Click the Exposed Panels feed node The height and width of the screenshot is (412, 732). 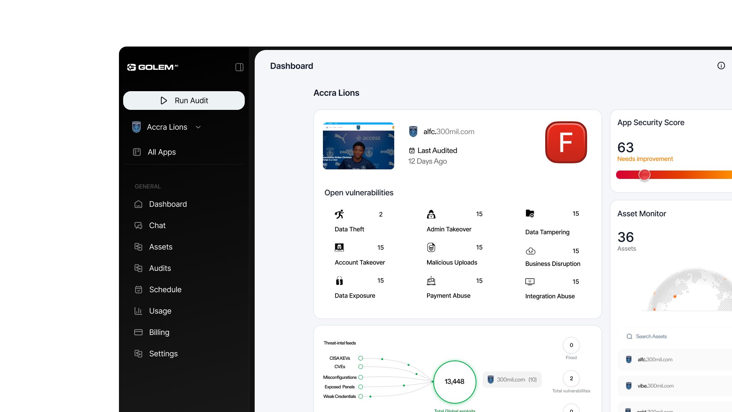click(x=361, y=387)
